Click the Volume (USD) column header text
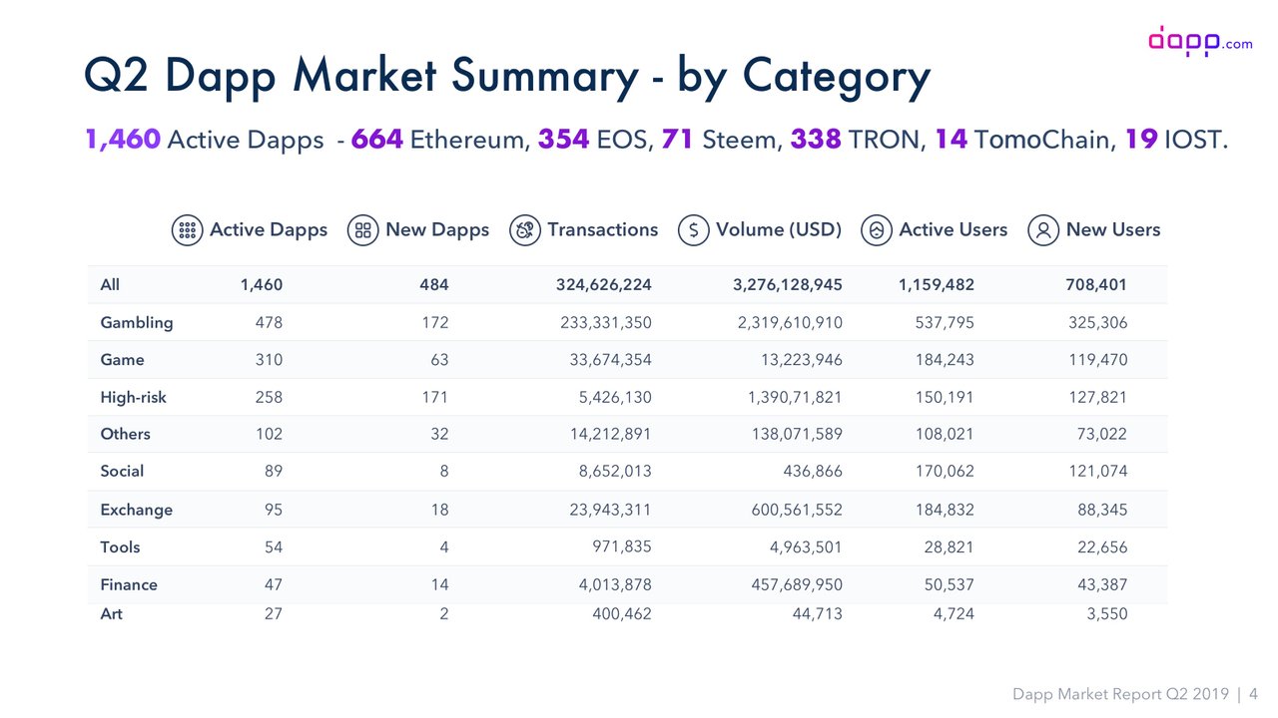This screenshot has width=1278, height=718. (779, 230)
